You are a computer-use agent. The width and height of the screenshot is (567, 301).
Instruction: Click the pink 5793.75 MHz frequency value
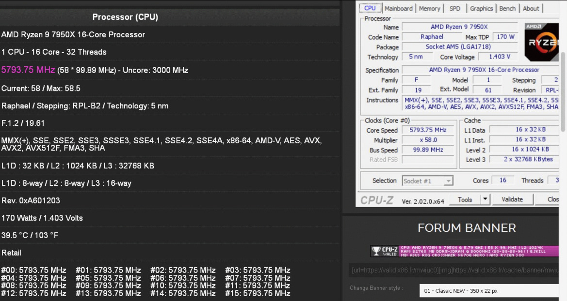pos(28,70)
